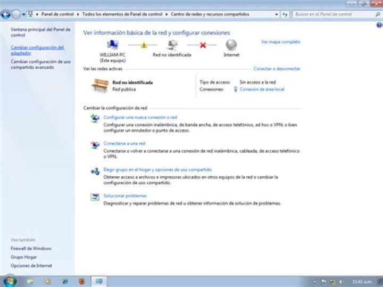Open 'Cambiar configuración de uso compartido avanzado'
383x287 pixels.
coord(41,64)
